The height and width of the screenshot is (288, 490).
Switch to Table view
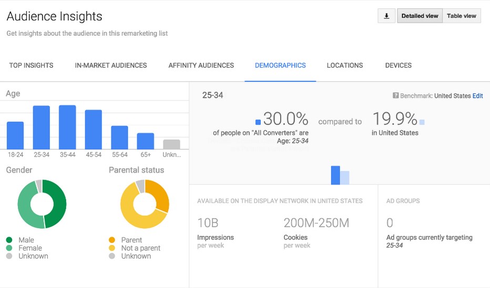tap(461, 16)
